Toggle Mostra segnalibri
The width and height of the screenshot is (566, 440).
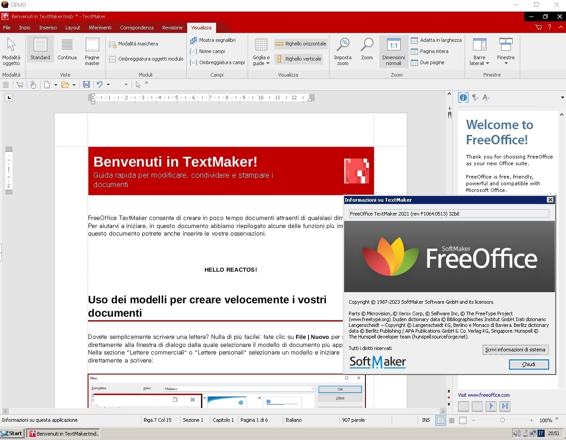click(x=213, y=40)
